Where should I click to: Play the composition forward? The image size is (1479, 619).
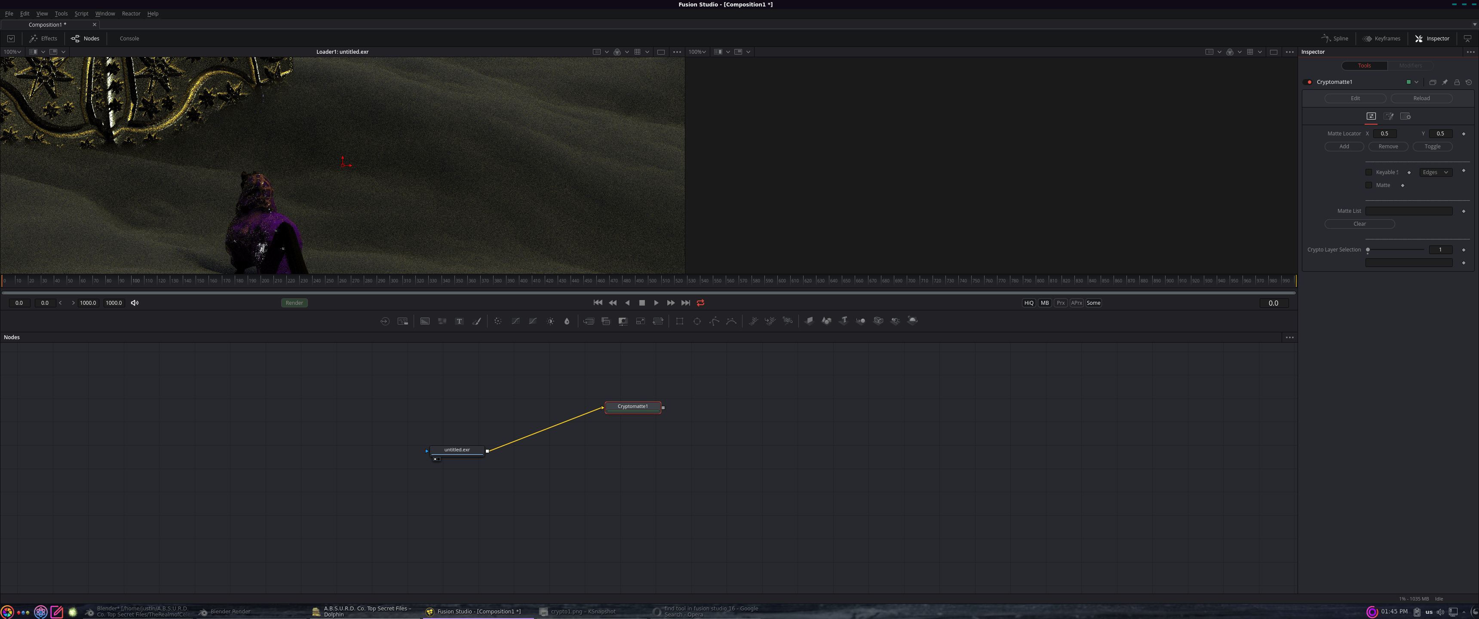pyautogui.click(x=656, y=303)
